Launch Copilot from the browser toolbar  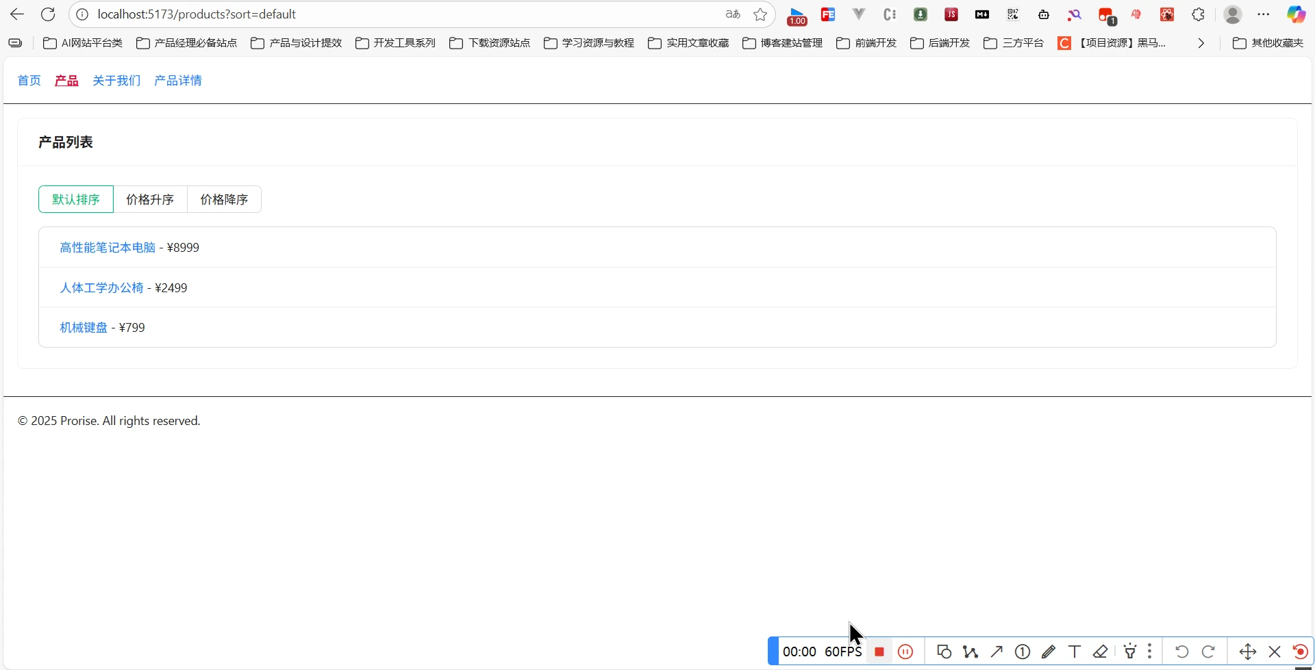point(1295,14)
